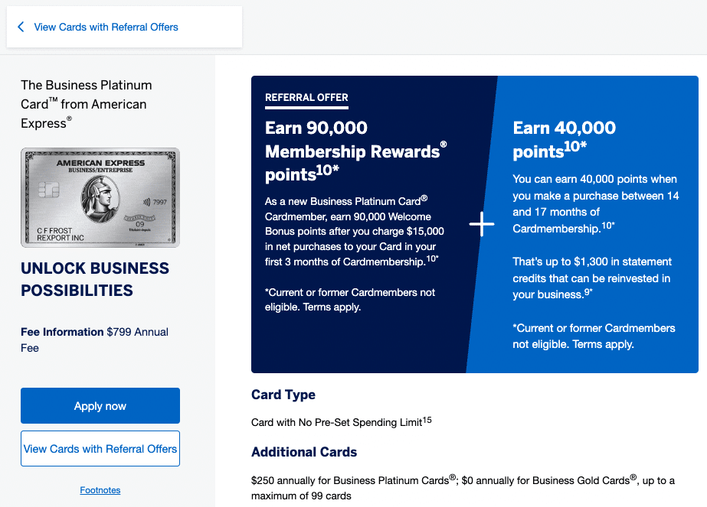Screen dimensions: 707x507
Task: Open the Footnotes link
Action: coord(100,490)
